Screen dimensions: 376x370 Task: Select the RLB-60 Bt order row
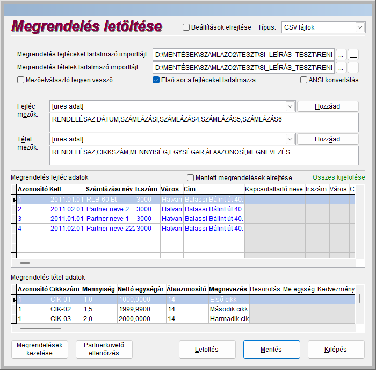click(186, 200)
